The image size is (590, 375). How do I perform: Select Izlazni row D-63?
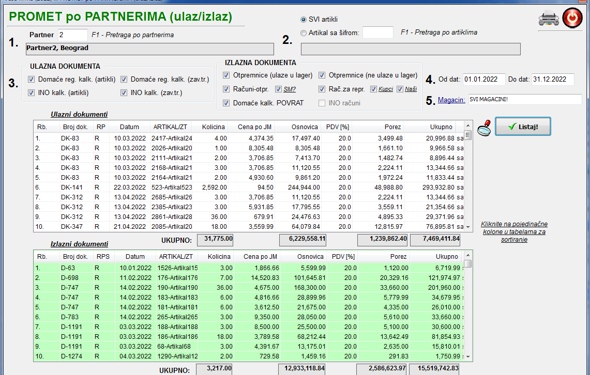(x=249, y=268)
